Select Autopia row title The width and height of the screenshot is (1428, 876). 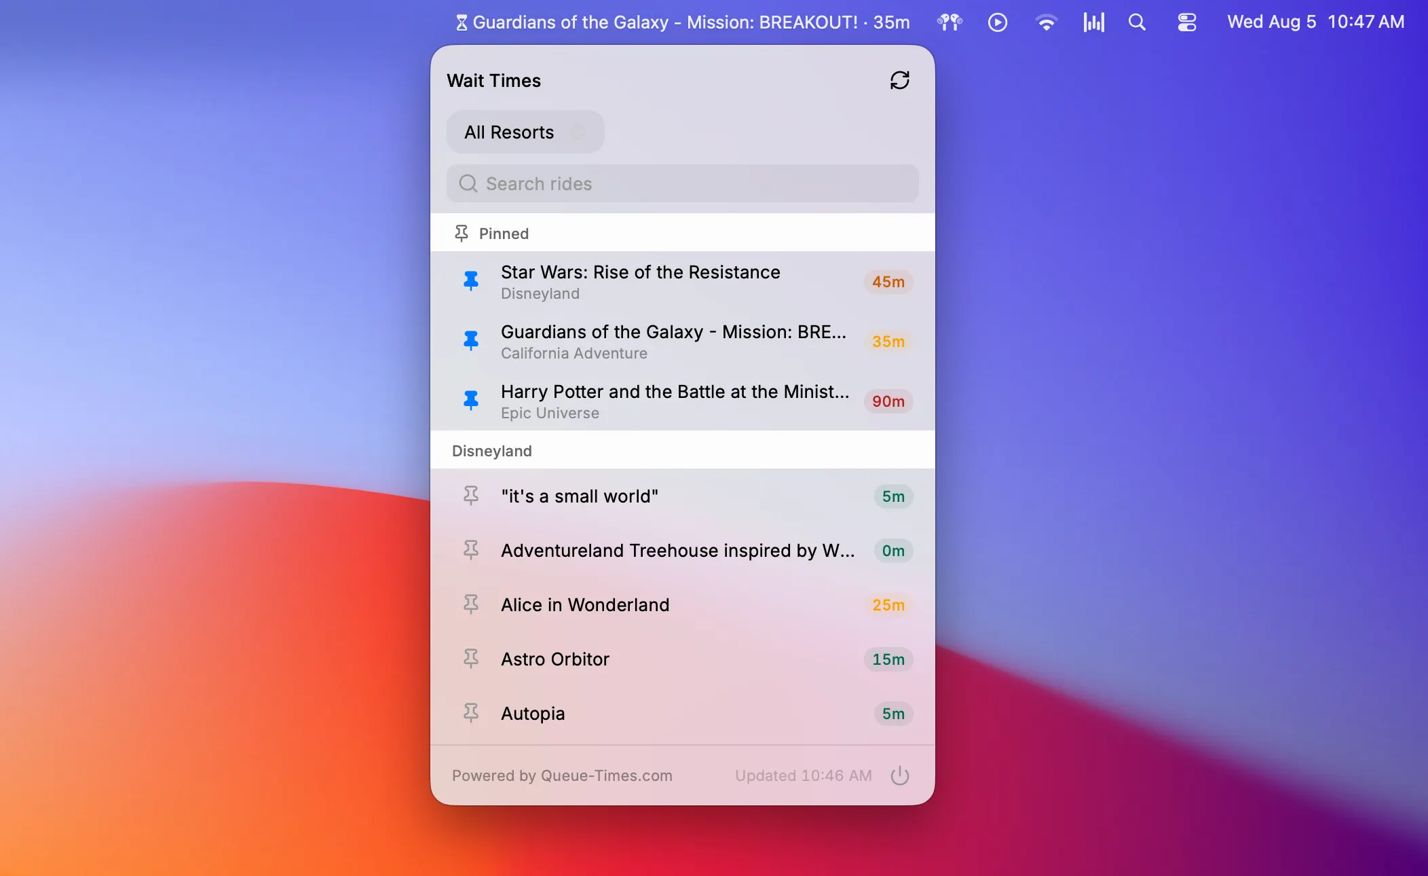pyautogui.click(x=533, y=714)
